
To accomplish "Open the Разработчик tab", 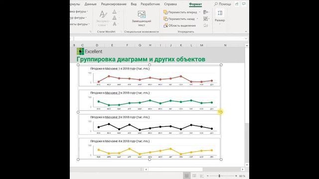I will (x=151, y=4).
